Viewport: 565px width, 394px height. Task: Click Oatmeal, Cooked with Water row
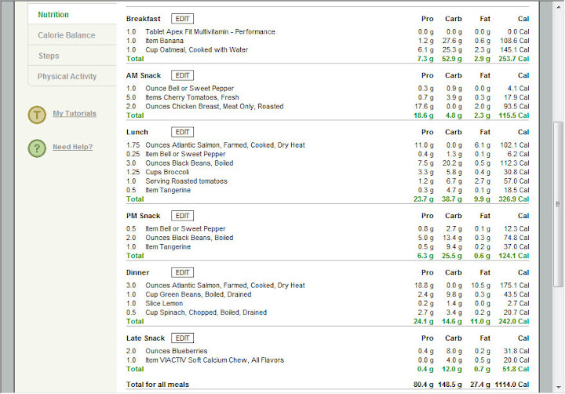coord(327,49)
